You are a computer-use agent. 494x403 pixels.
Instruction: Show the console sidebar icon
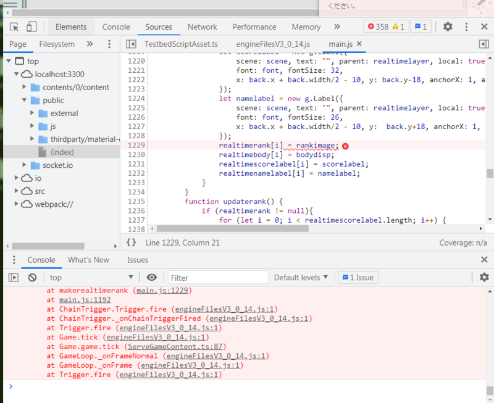click(x=14, y=277)
